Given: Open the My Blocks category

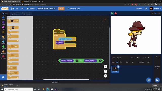Looking at the screenshot, I should coord(3,57).
